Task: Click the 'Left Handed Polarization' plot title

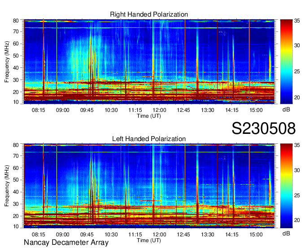Action: click(x=149, y=139)
